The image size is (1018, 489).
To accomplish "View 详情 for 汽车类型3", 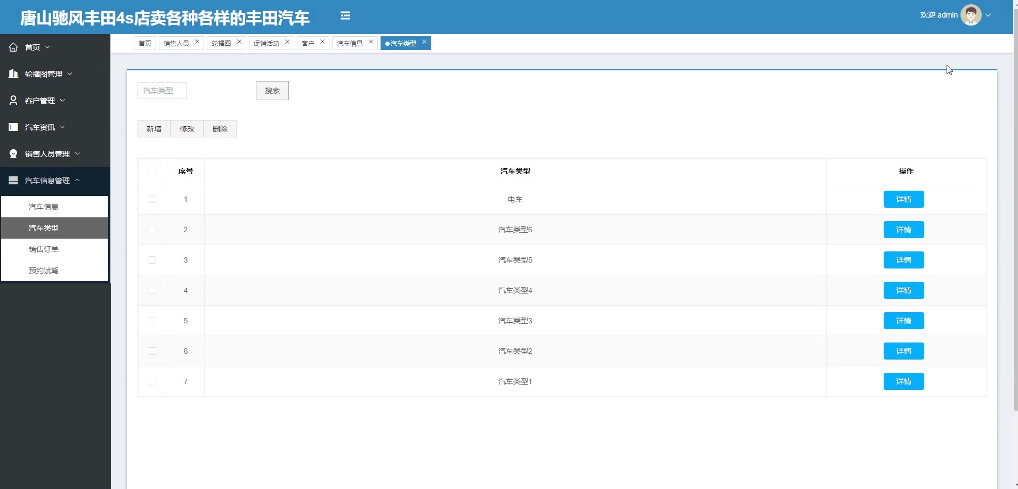I will tap(904, 321).
